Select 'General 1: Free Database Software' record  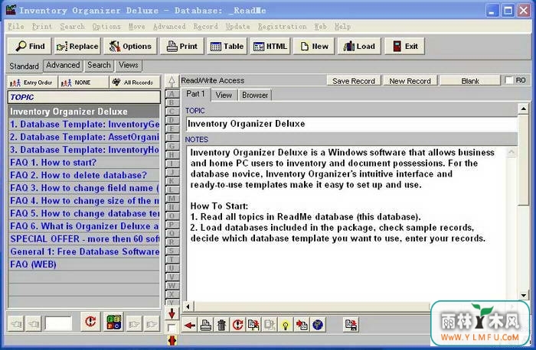(84, 251)
